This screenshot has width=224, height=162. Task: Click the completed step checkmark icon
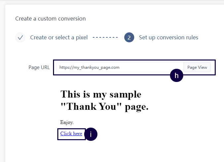[x=20, y=37]
